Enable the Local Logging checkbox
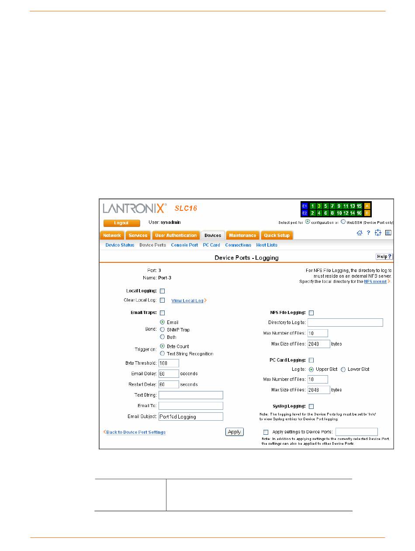This screenshot has width=415, height=551. (163, 291)
